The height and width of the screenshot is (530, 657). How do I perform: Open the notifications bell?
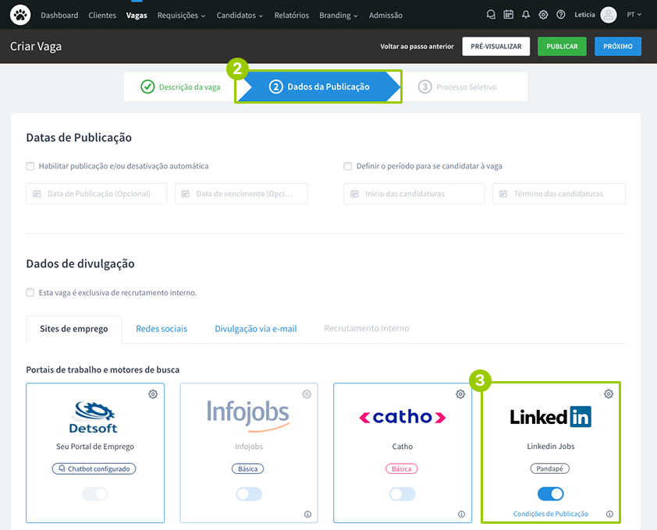tap(526, 15)
